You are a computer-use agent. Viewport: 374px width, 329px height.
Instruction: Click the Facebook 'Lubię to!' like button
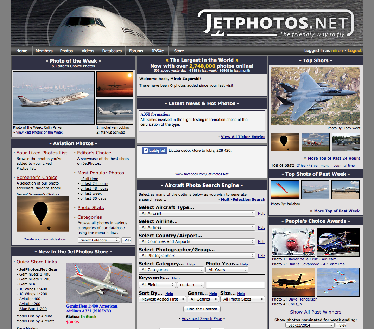(x=154, y=150)
